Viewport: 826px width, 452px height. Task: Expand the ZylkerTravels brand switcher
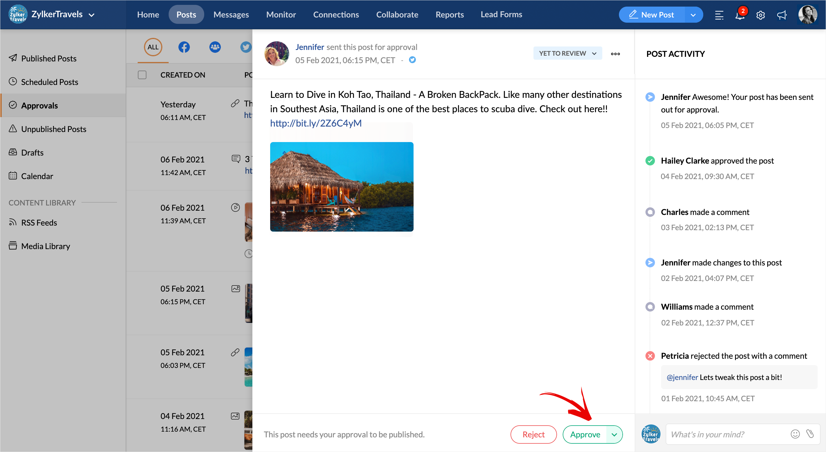pos(91,15)
